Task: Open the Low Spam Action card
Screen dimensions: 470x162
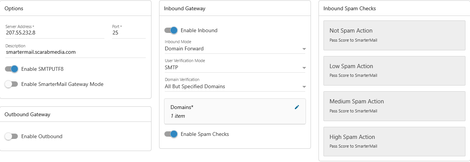Action: [394, 71]
